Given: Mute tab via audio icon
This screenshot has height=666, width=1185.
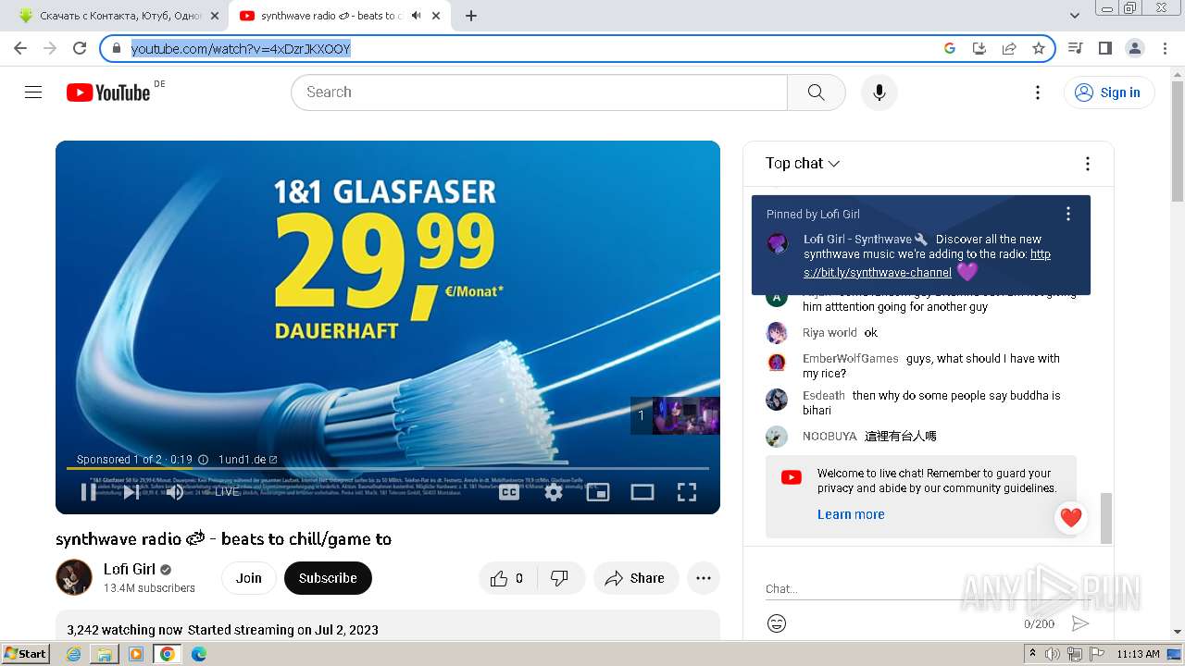Looking at the screenshot, I should click(x=417, y=16).
